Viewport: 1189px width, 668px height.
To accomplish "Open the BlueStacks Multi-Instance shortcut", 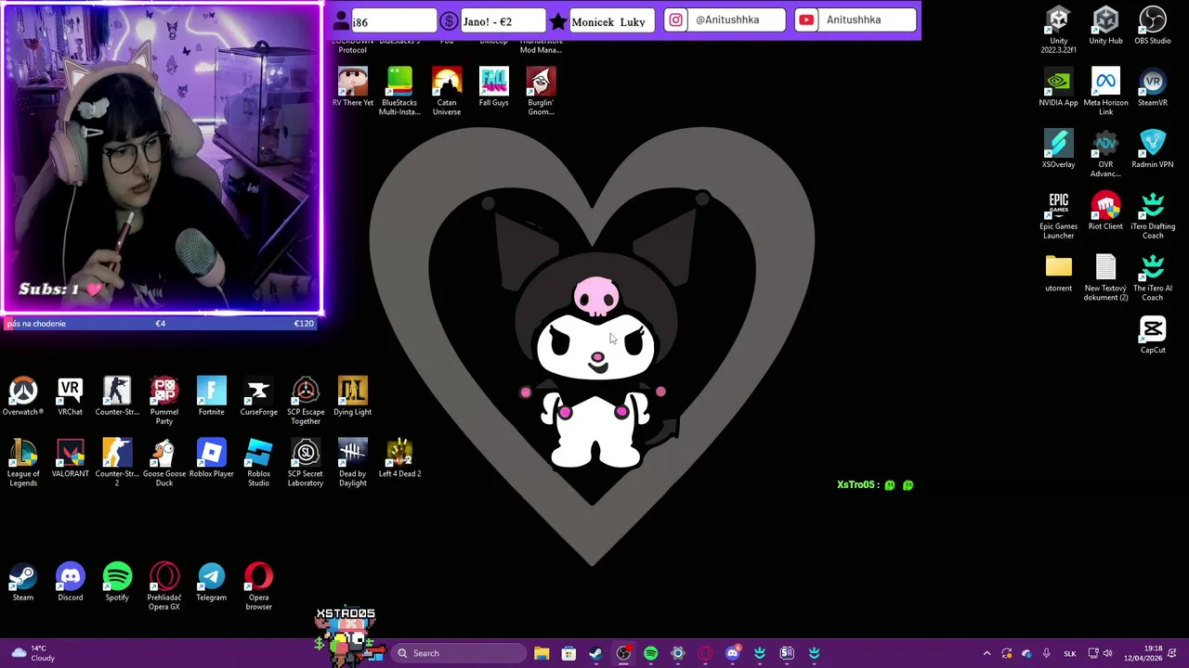I will [399, 91].
